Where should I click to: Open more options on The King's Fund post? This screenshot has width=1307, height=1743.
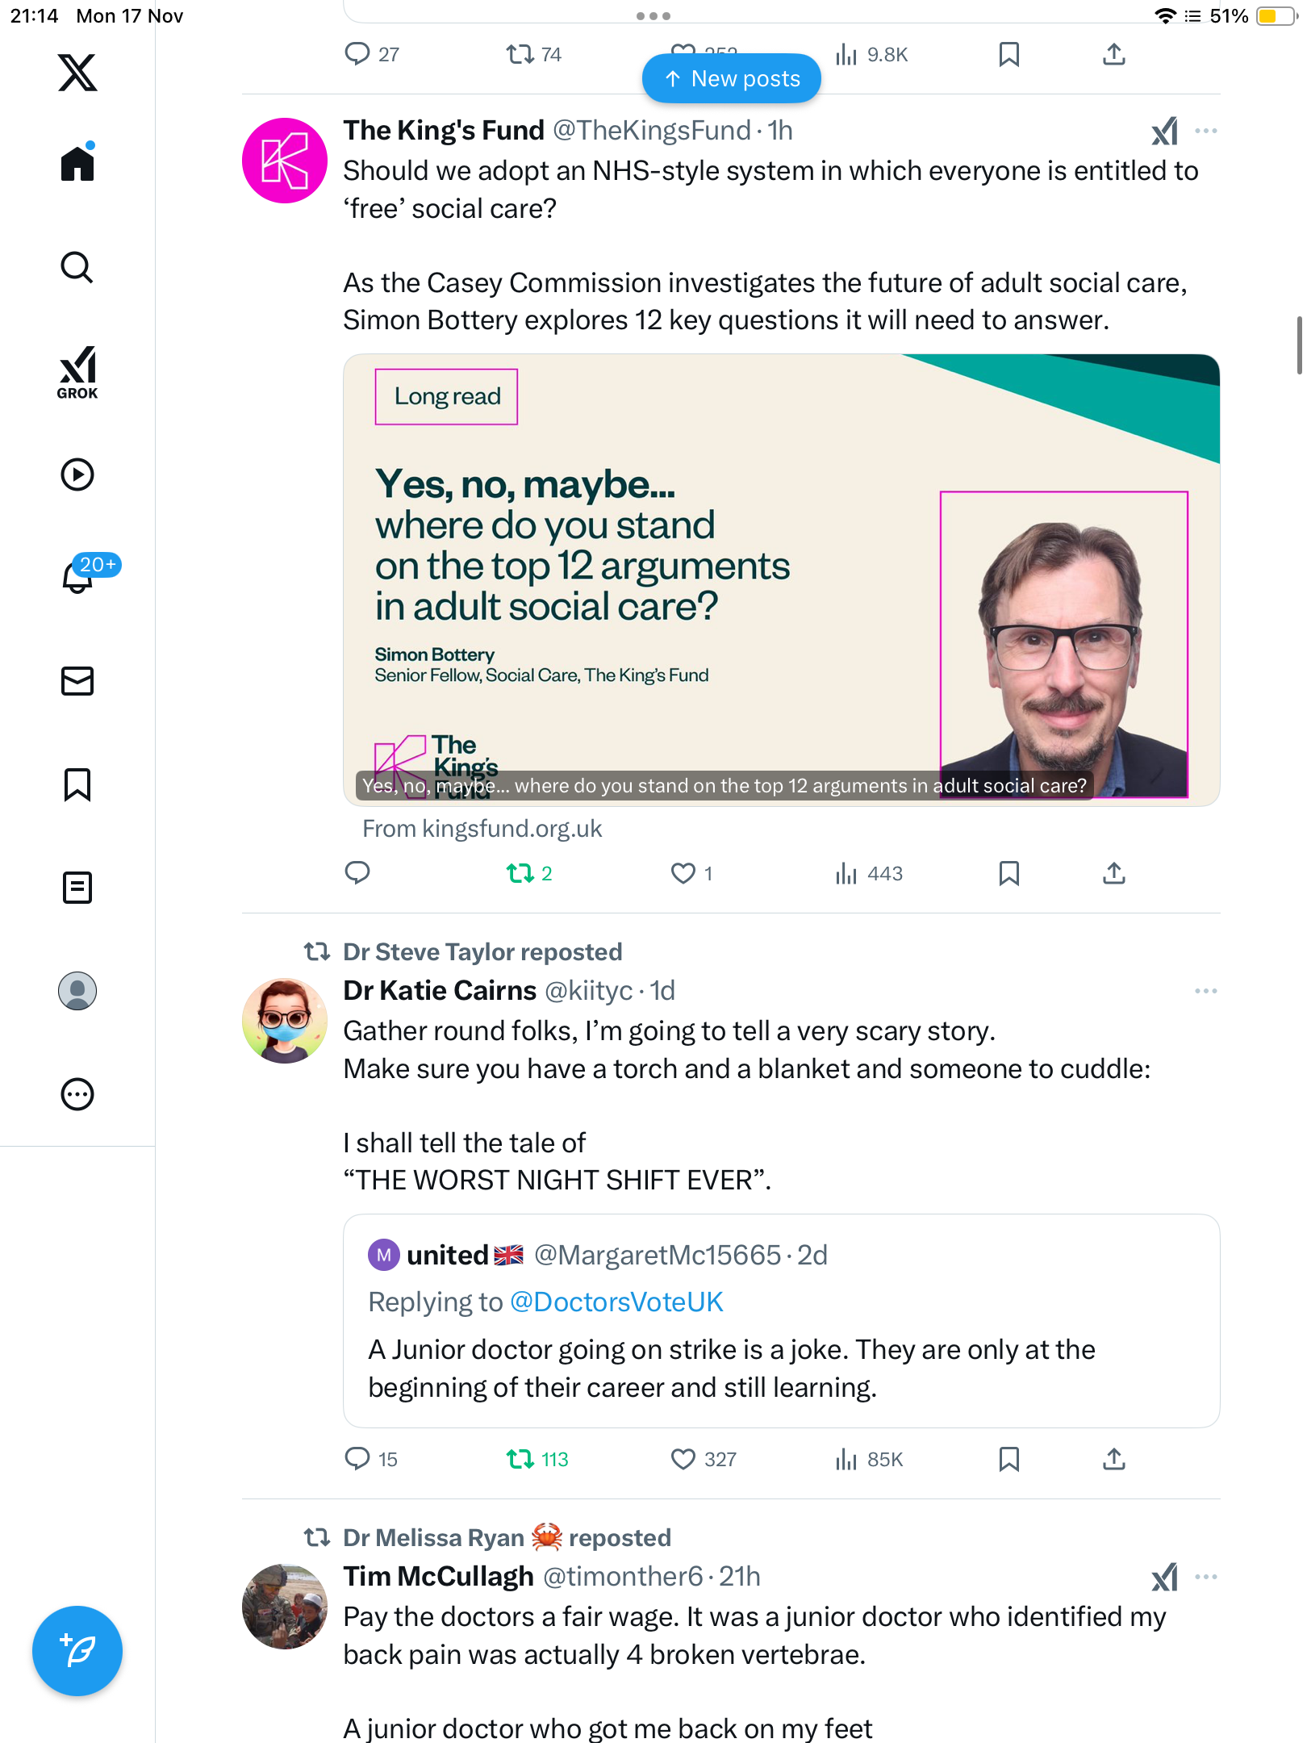coord(1205,131)
